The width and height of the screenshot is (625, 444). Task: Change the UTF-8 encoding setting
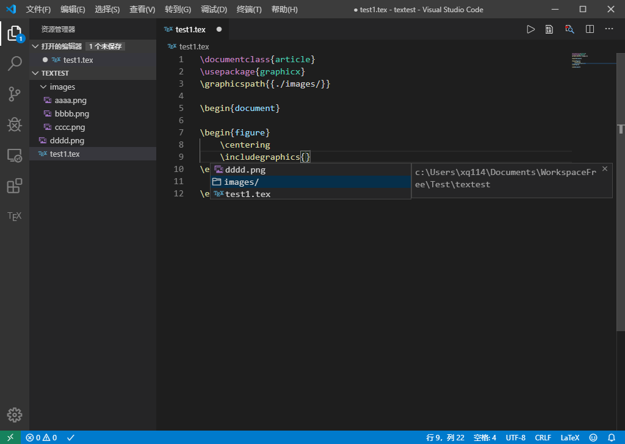pyautogui.click(x=515, y=438)
